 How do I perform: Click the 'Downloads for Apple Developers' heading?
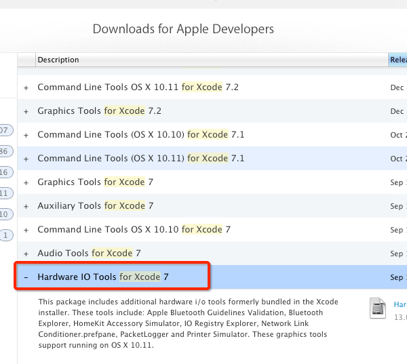pos(183,28)
